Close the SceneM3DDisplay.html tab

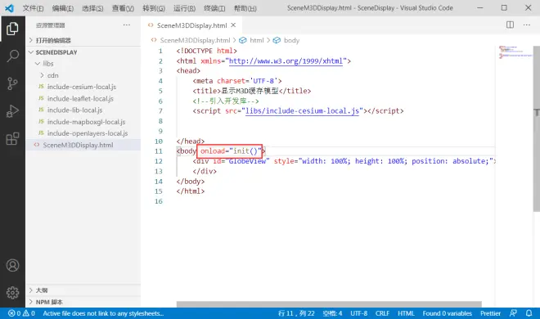point(233,25)
